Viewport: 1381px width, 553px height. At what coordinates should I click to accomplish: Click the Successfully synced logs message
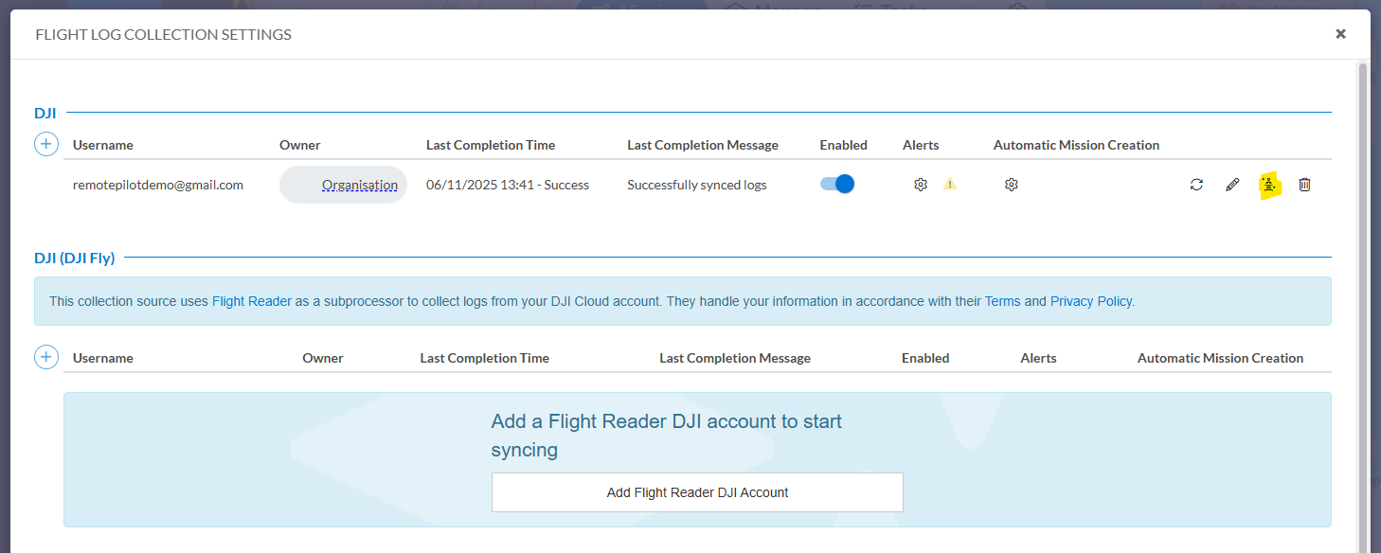click(697, 185)
